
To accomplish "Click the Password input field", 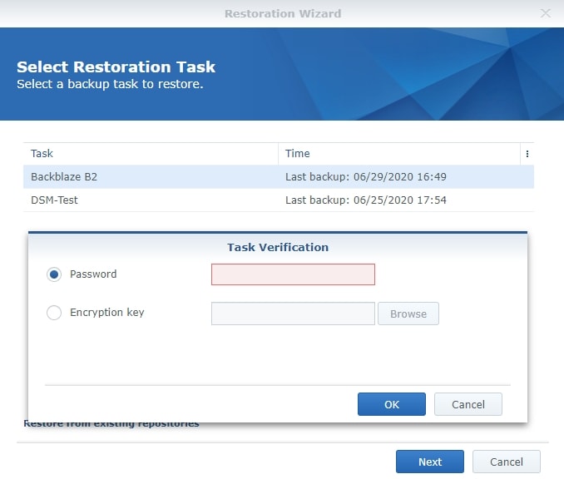I will tap(293, 274).
